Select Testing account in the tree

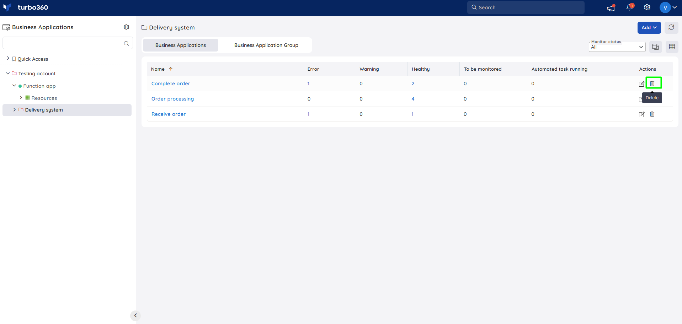pyautogui.click(x=37, y=74)
